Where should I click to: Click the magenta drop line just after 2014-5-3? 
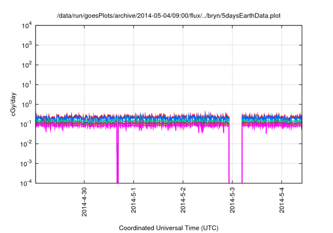(242, 155)
